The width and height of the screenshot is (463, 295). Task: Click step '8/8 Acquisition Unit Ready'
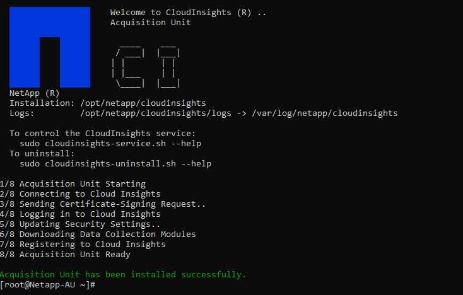pyautogui.click(x=65, y=254)
